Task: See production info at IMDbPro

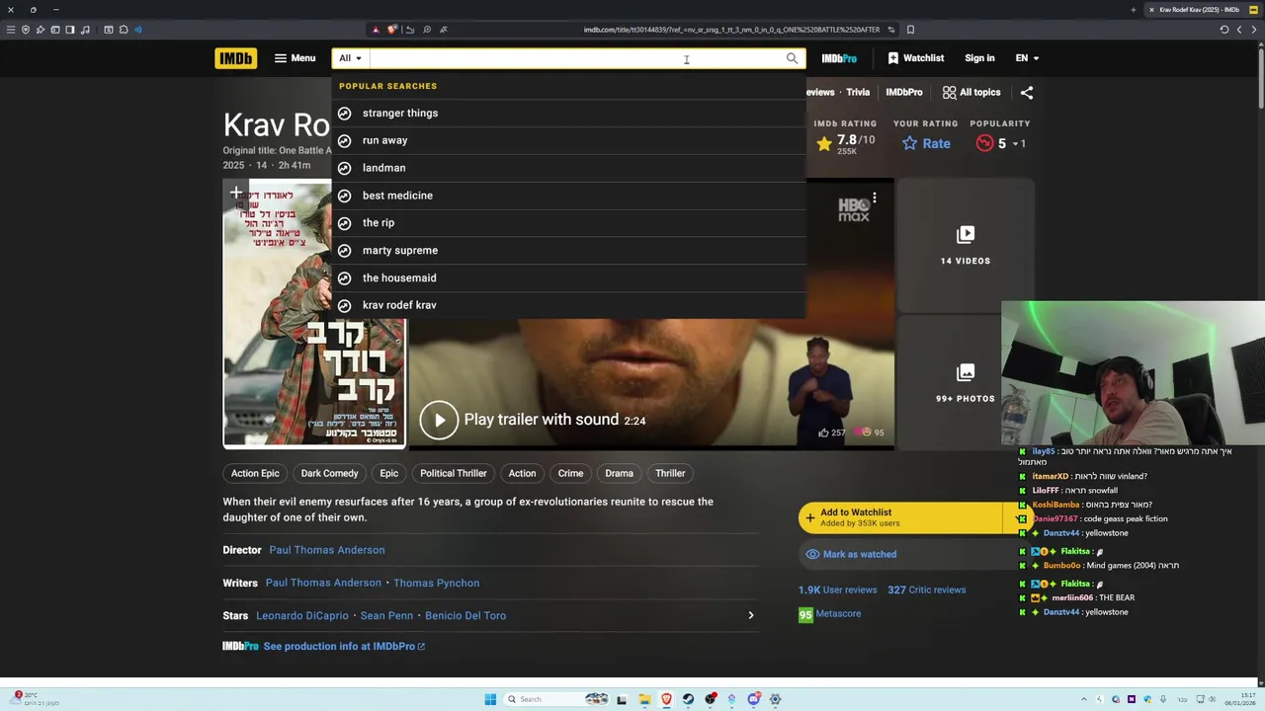Action: pyautogui.click(x=343, y=646)
